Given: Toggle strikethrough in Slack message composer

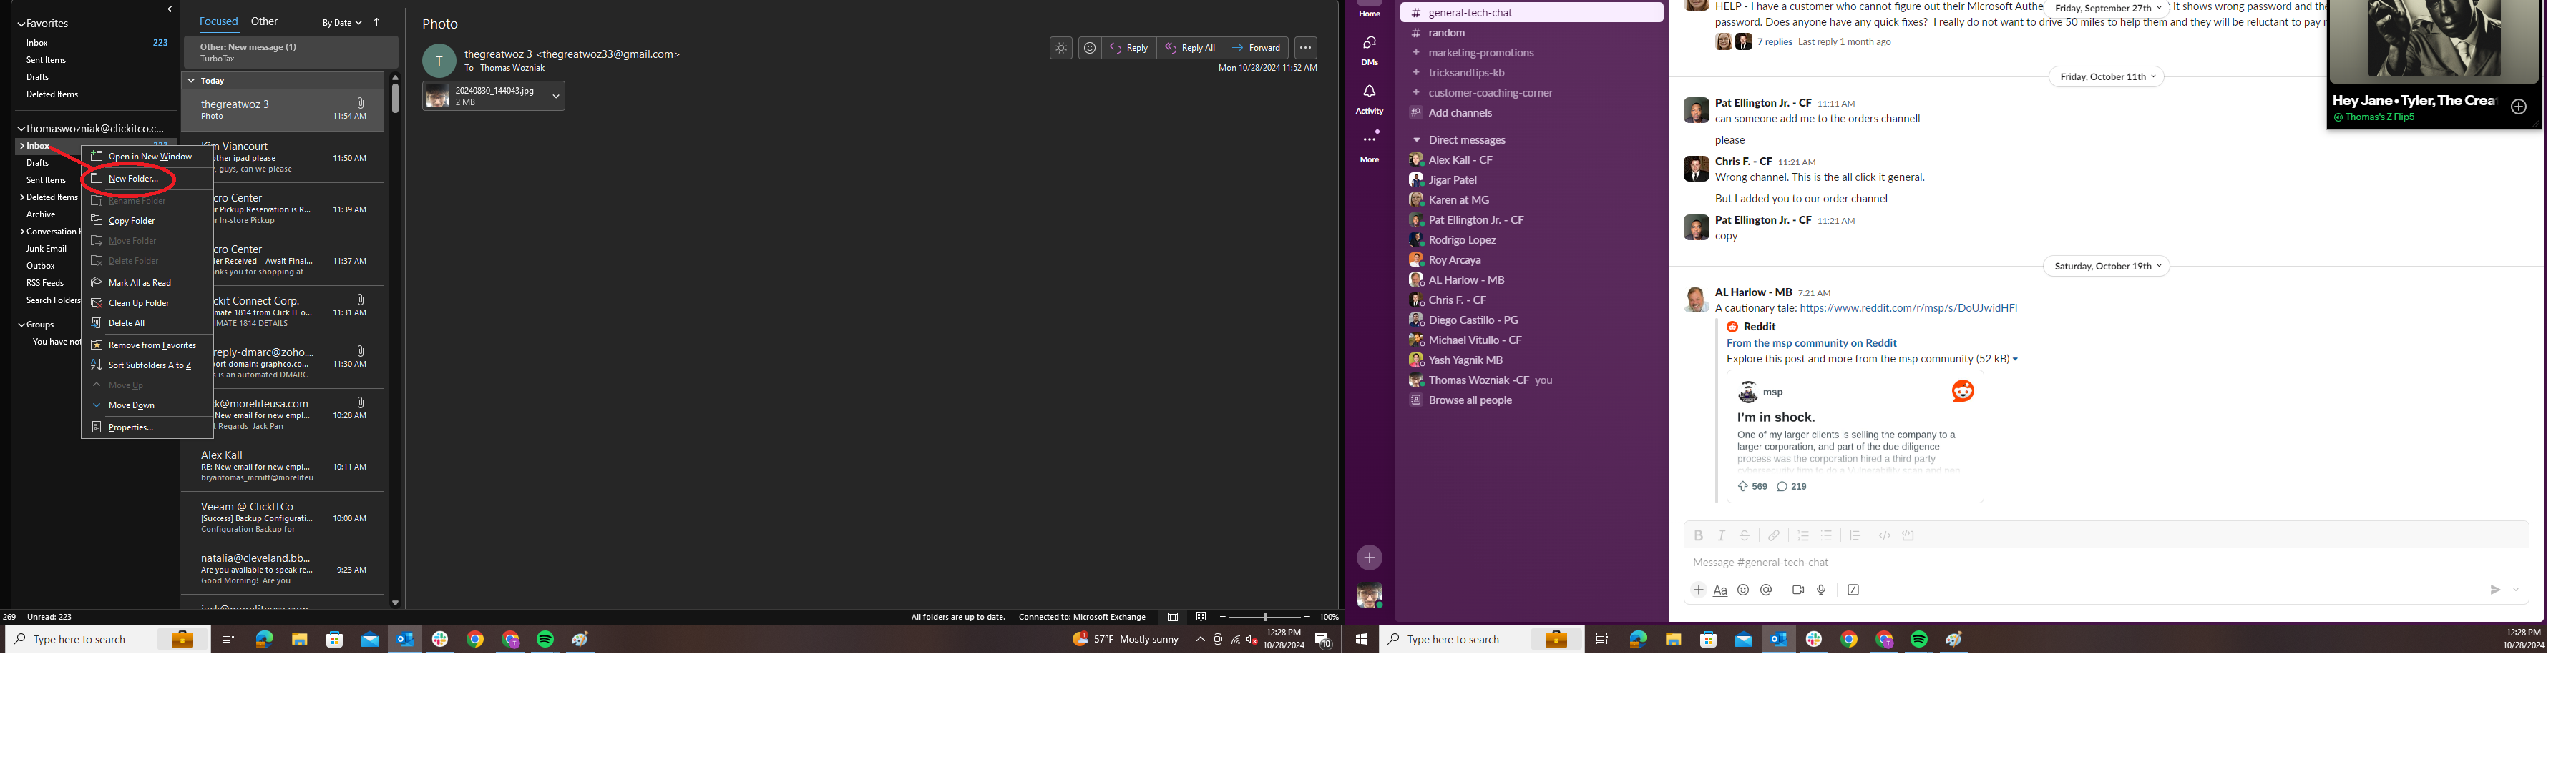Looking at the screenshot, I should pyautogui.click(x=1744, y=535).
